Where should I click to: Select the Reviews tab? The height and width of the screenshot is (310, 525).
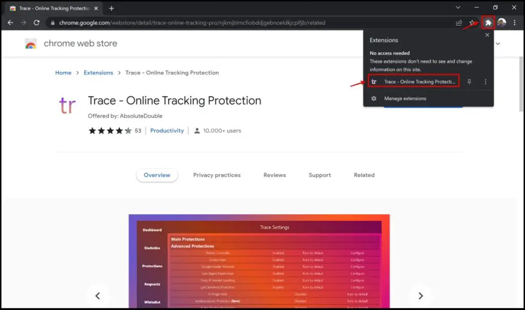click(275, 175)
